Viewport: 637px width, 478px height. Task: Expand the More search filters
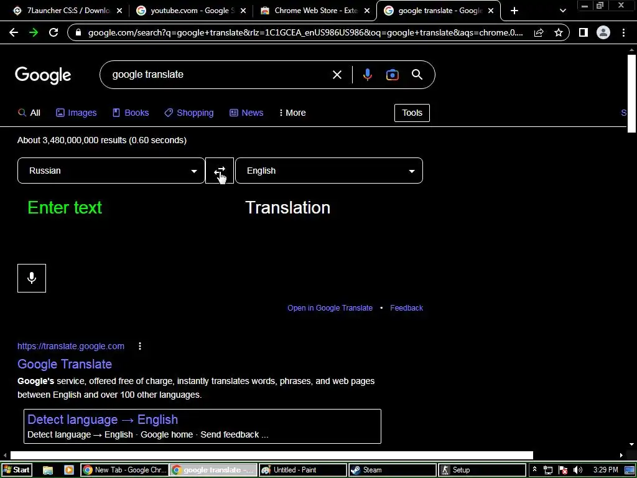click(292, 113)
